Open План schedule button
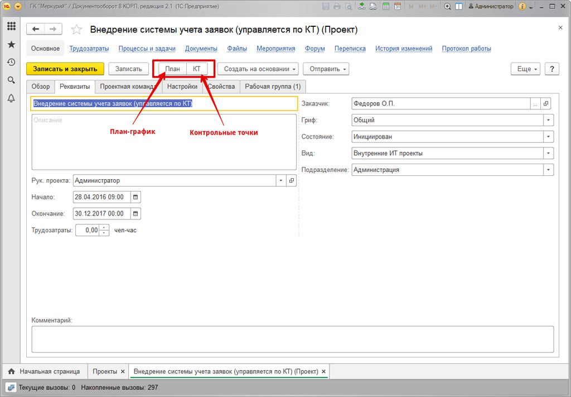This screenshot has width=571, height=397. pos(173,69)
